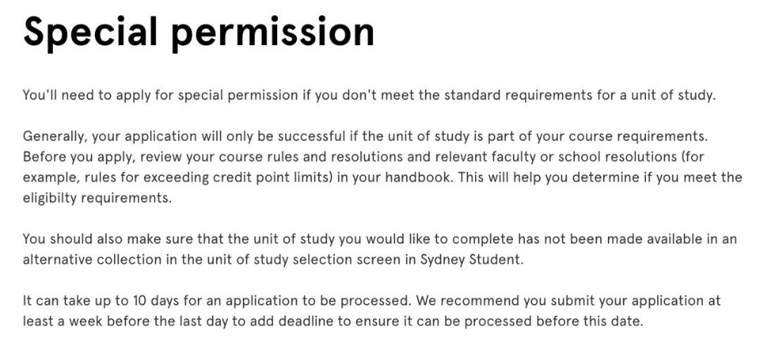This screenshot has height=347, width=760.
Task: Click the "Special permission" page heading
Action: tap(198, 33)
